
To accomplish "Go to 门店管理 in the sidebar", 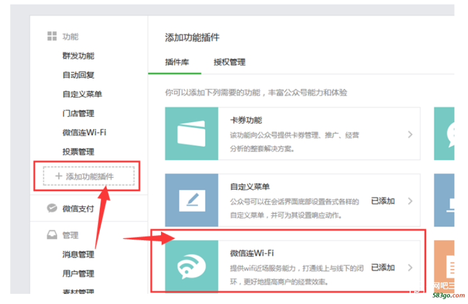I will [78, 113].
